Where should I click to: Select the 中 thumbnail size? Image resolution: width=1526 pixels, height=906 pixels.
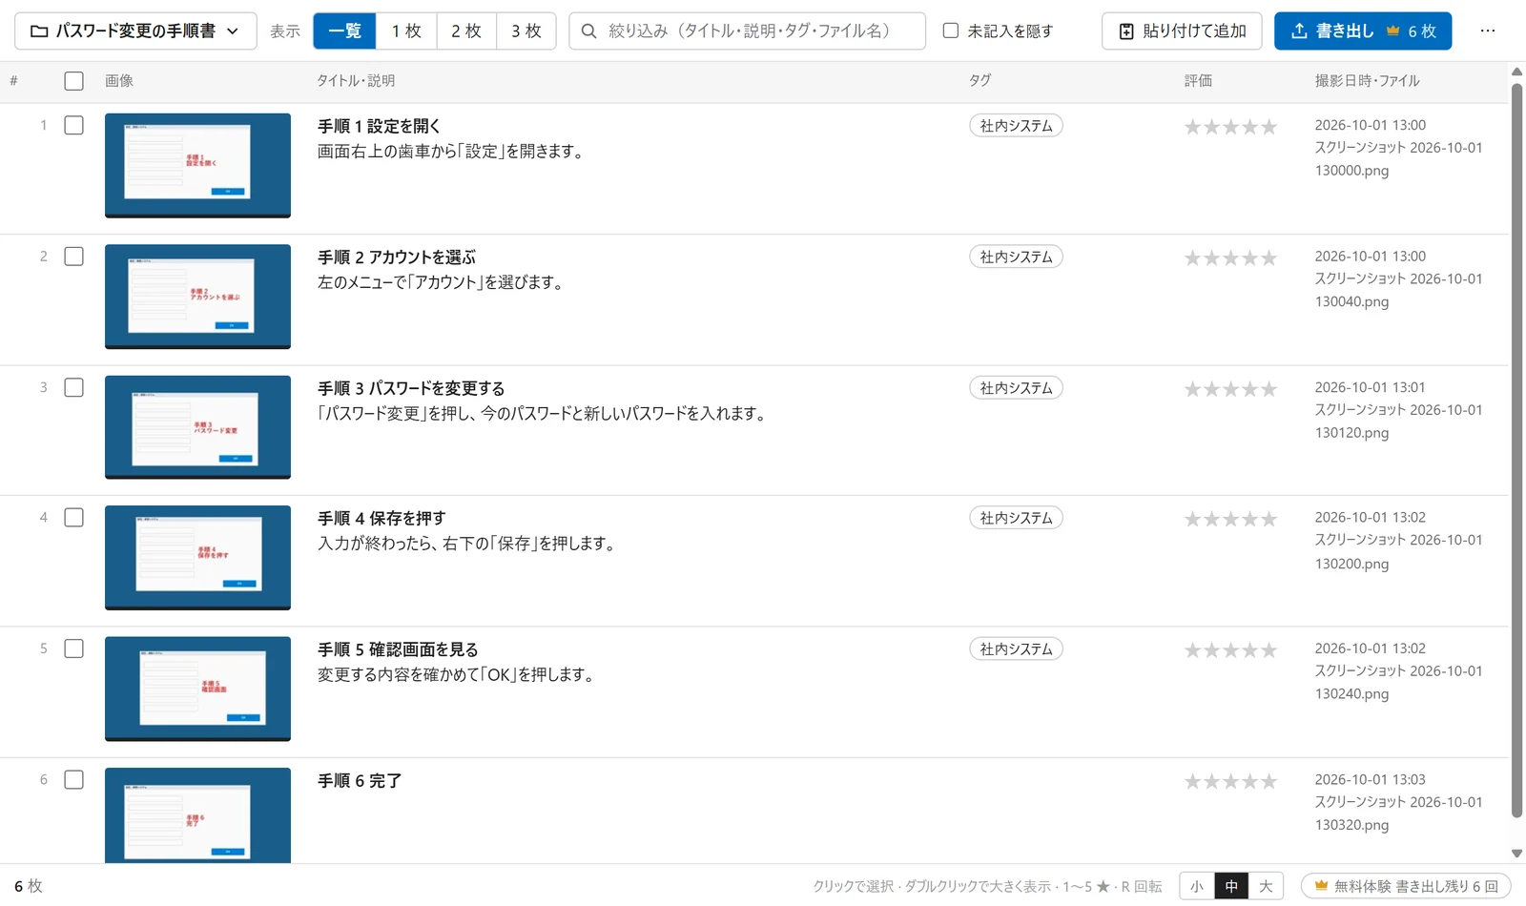pyautogui.click(x=1231, y=886)
